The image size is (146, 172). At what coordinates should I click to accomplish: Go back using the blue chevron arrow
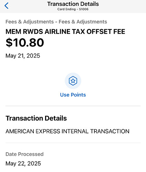(x=7, y=6)
